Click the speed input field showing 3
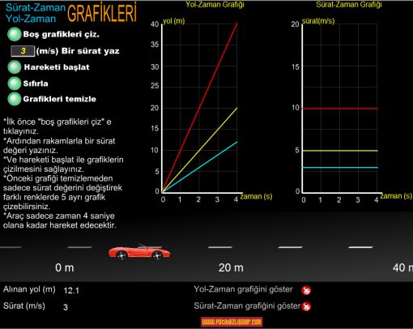The height and width of the screenshot is (329, 413). [x=23, y=51]
